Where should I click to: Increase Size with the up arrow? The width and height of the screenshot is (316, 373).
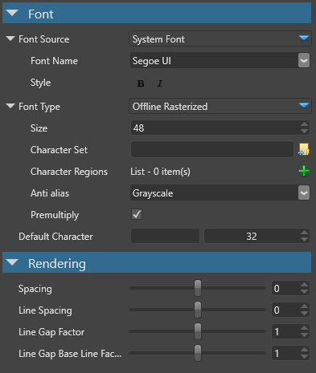(304, 124)
